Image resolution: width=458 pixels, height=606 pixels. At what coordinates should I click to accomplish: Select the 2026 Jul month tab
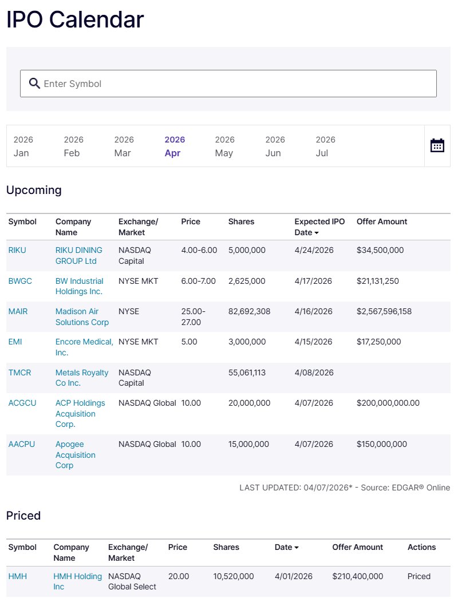coord(325,146)
